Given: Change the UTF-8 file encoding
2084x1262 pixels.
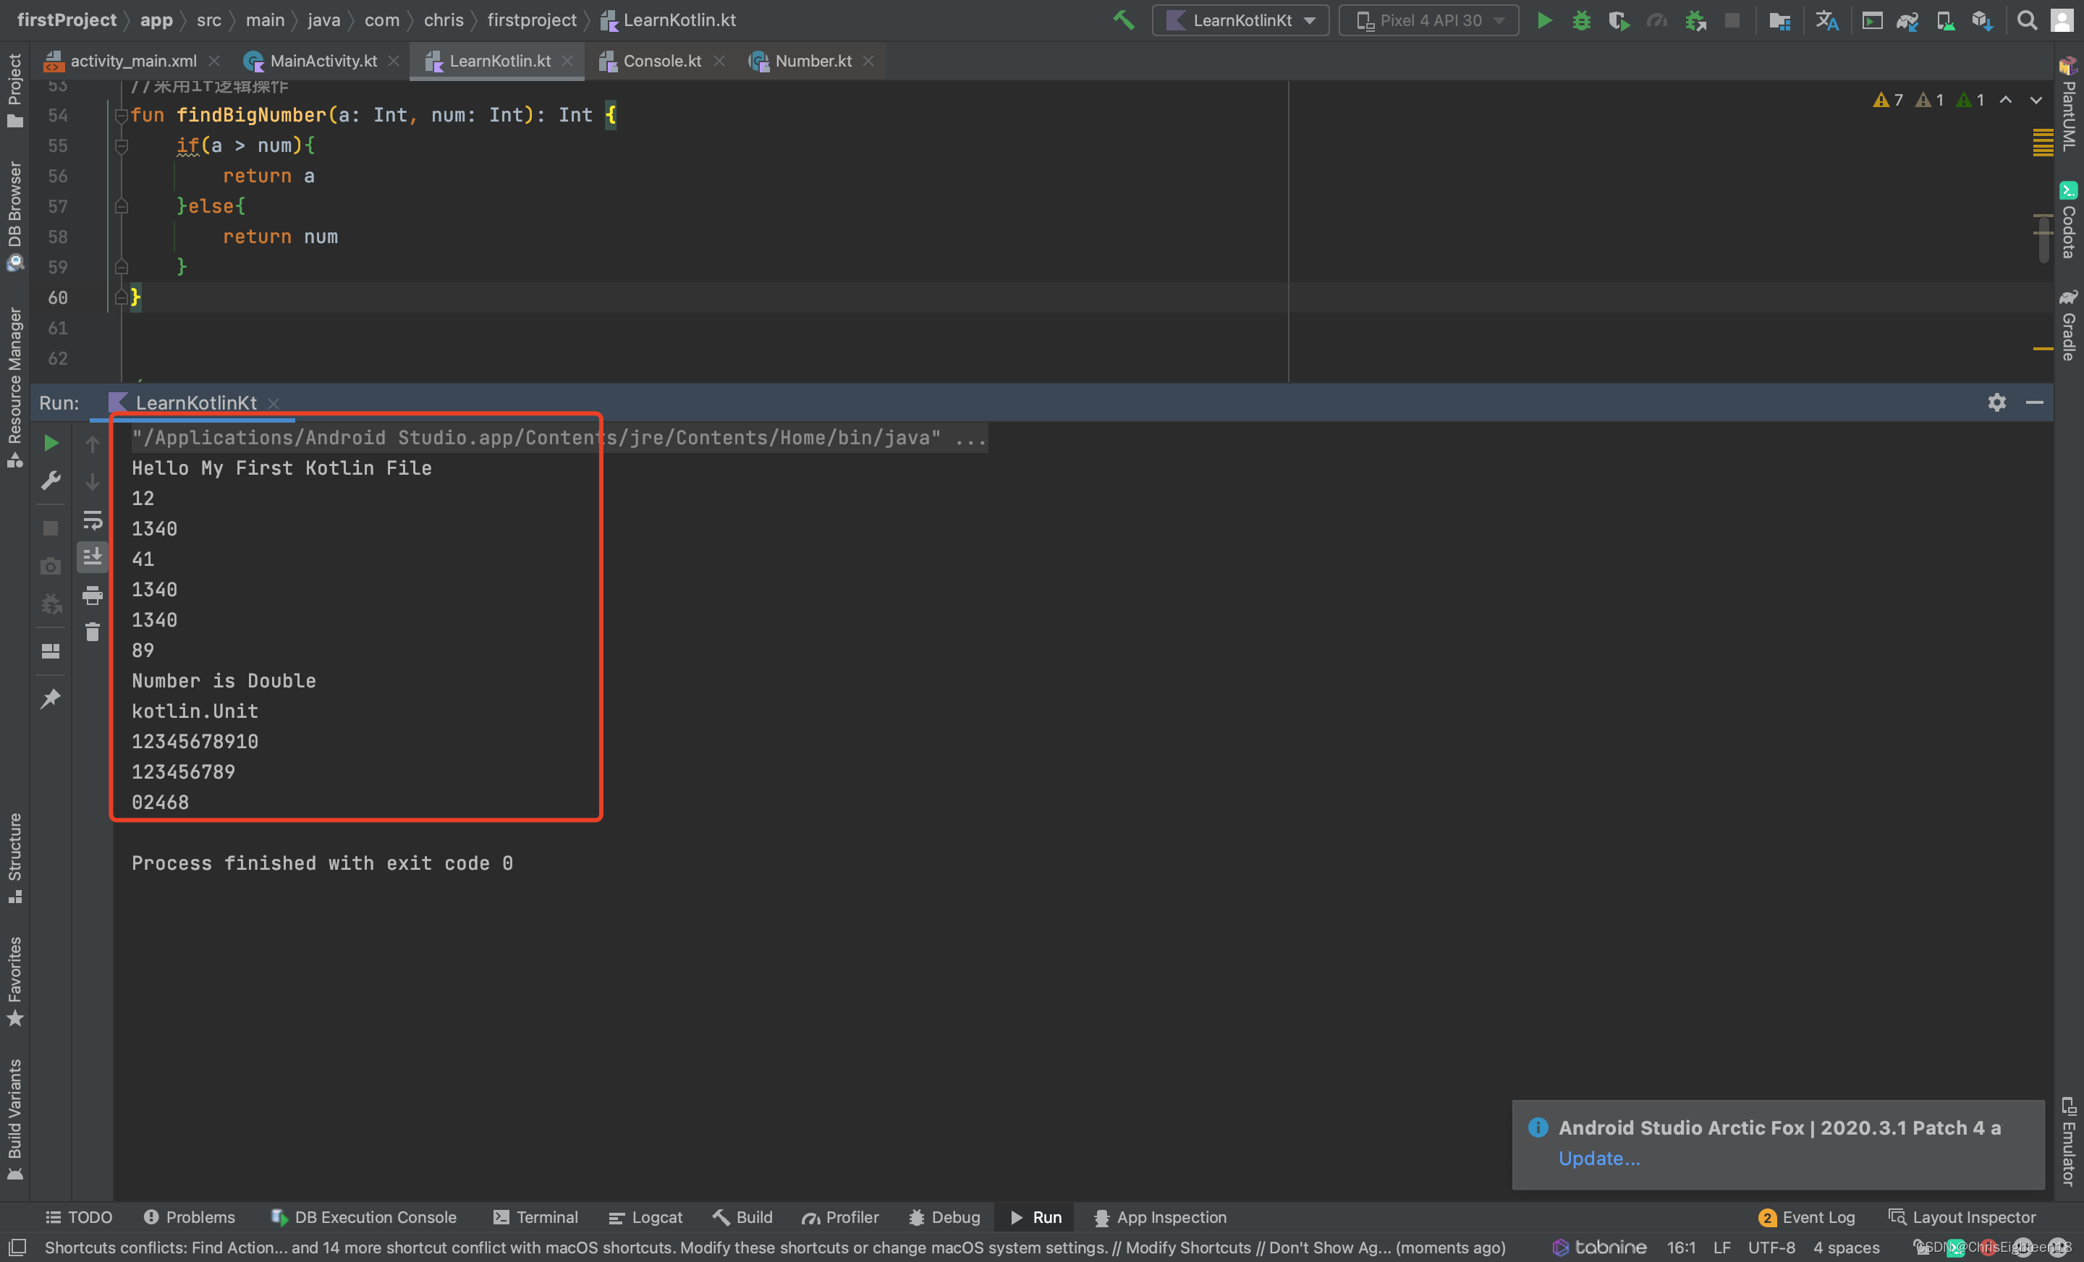Looking at the screenshot, I should click(1771, 1247).
